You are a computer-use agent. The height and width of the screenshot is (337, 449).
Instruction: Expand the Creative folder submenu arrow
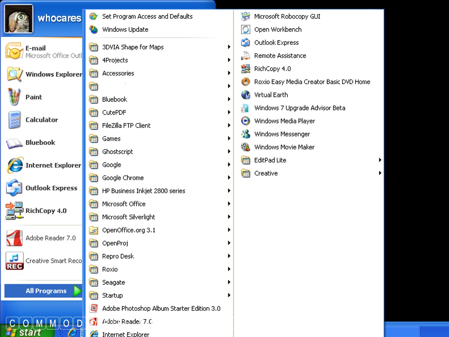click(x=380, y=173)
